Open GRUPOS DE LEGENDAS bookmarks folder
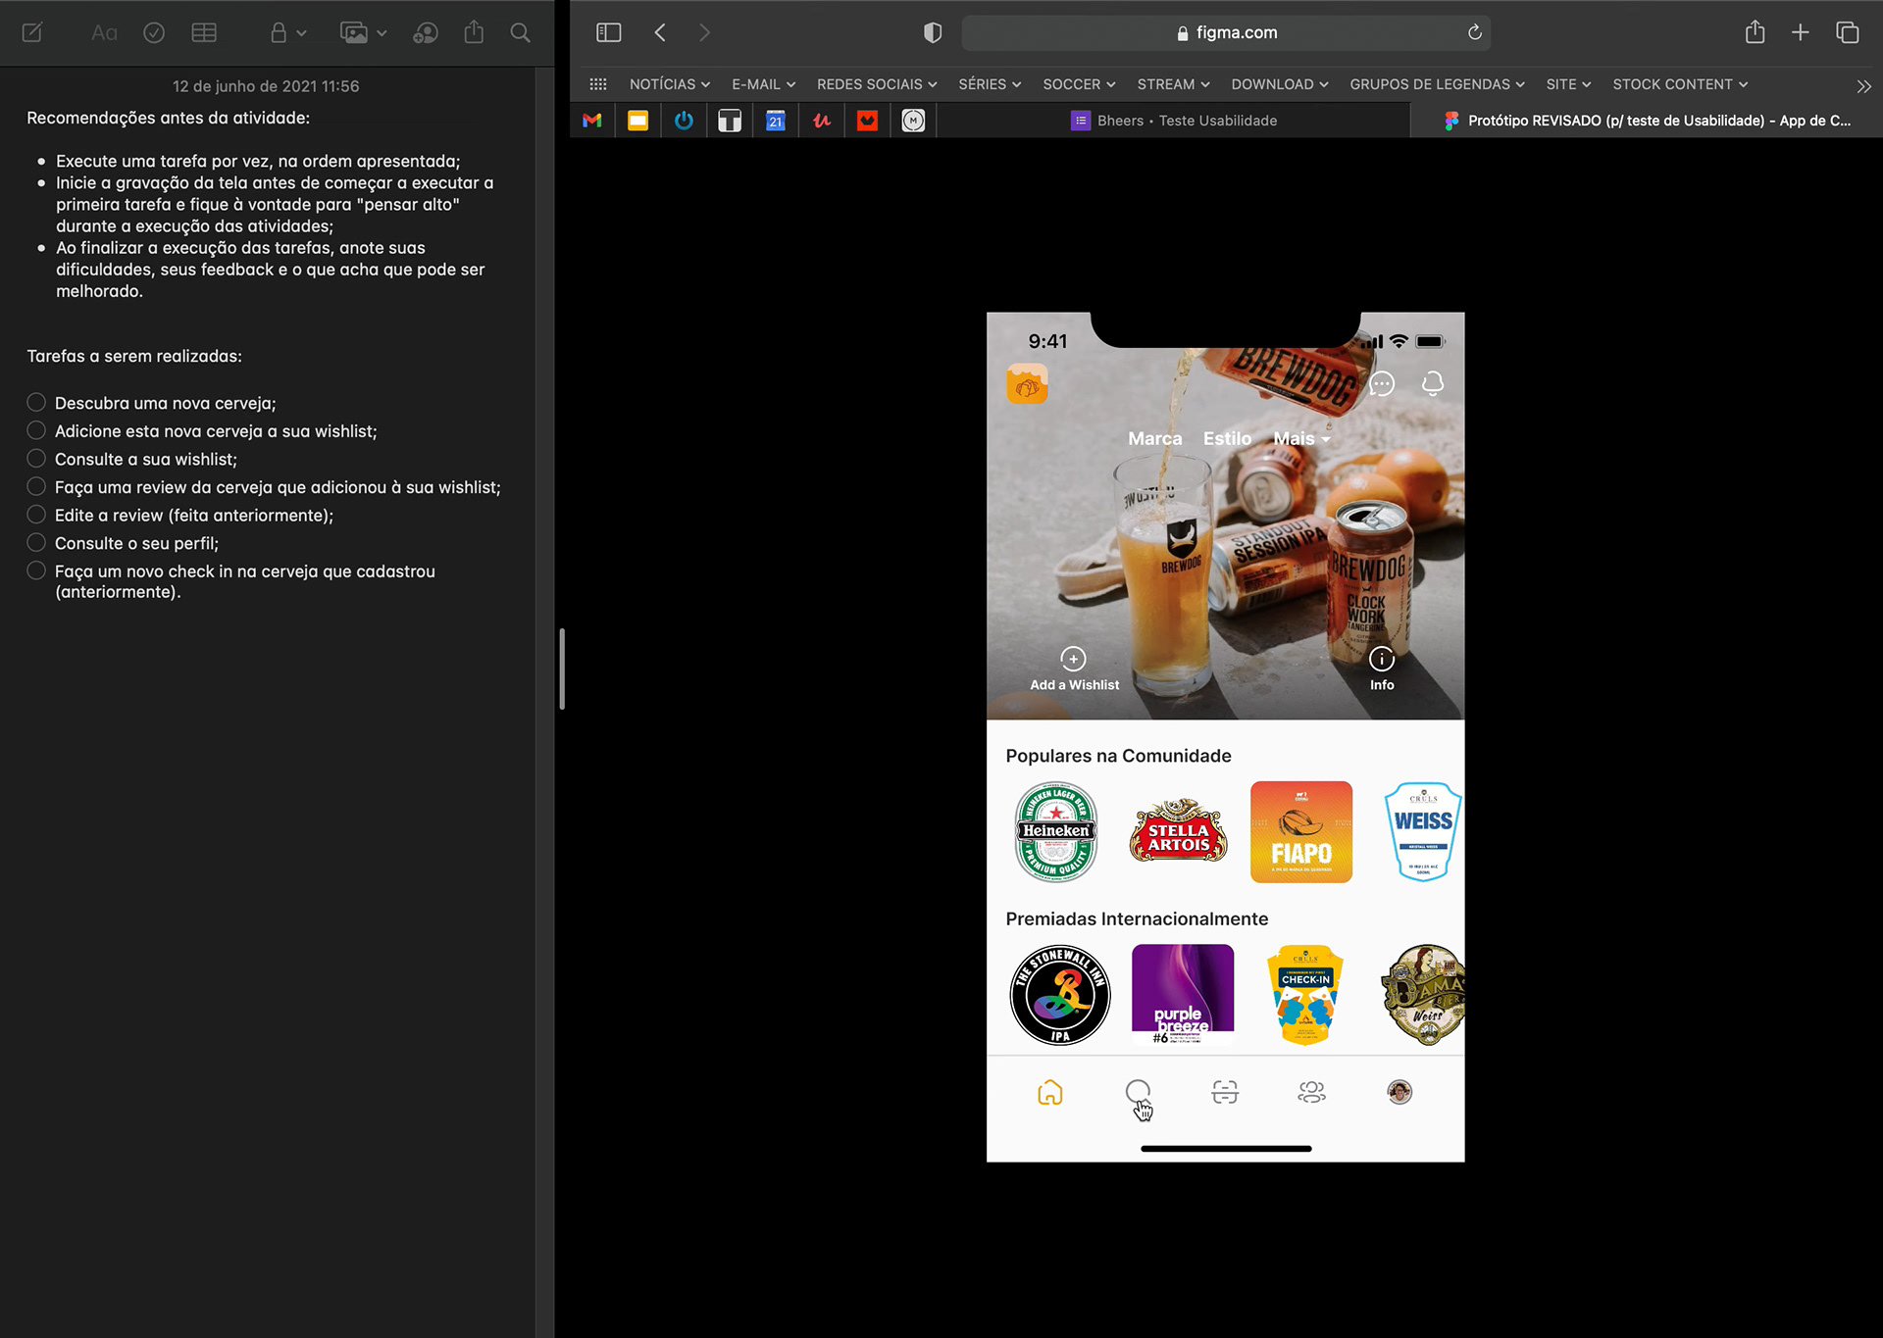The image size is (1883, 1338). coord(1438,84)
